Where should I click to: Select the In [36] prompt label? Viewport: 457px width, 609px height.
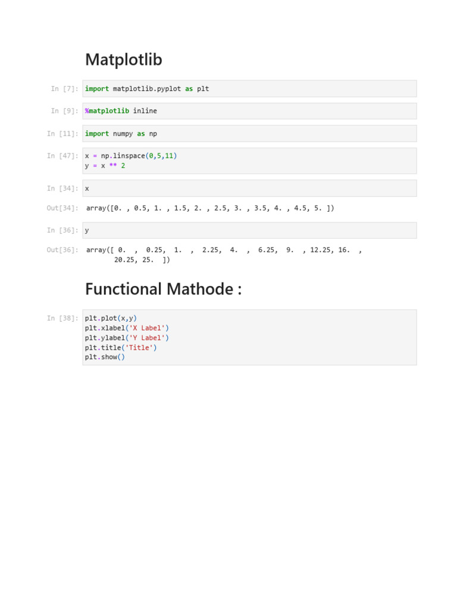click(62, 230)
